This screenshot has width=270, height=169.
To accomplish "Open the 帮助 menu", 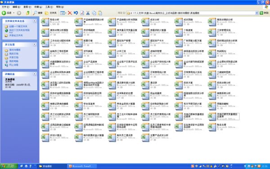I will (x=60, y=7).
